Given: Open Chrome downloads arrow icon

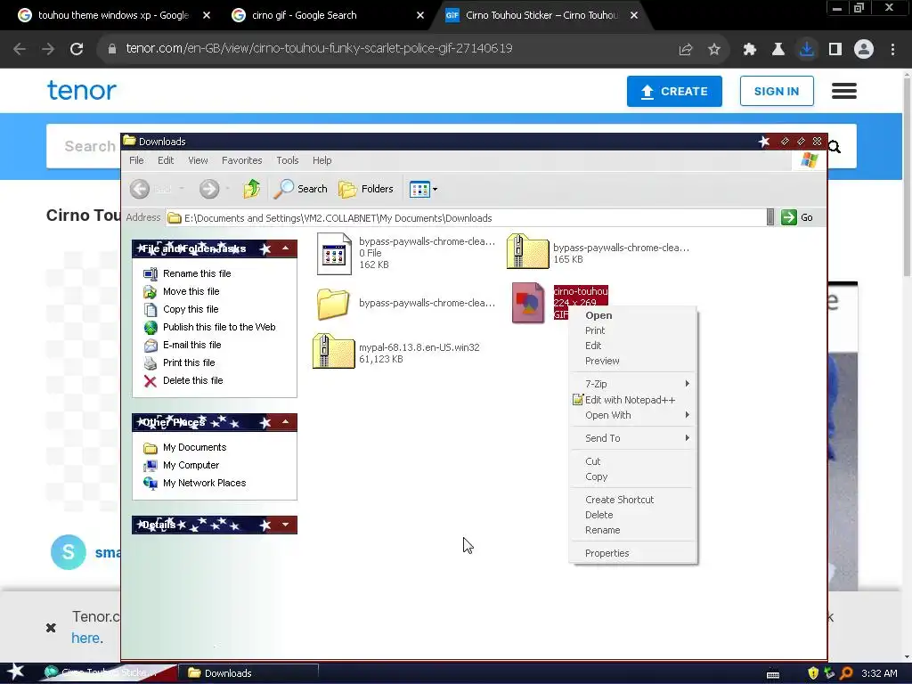Looking at the screenshot, I should pos(807,49).
